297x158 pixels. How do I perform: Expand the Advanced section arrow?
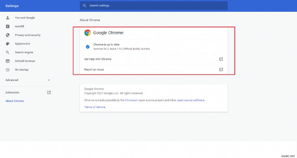(x=49, y=80)
